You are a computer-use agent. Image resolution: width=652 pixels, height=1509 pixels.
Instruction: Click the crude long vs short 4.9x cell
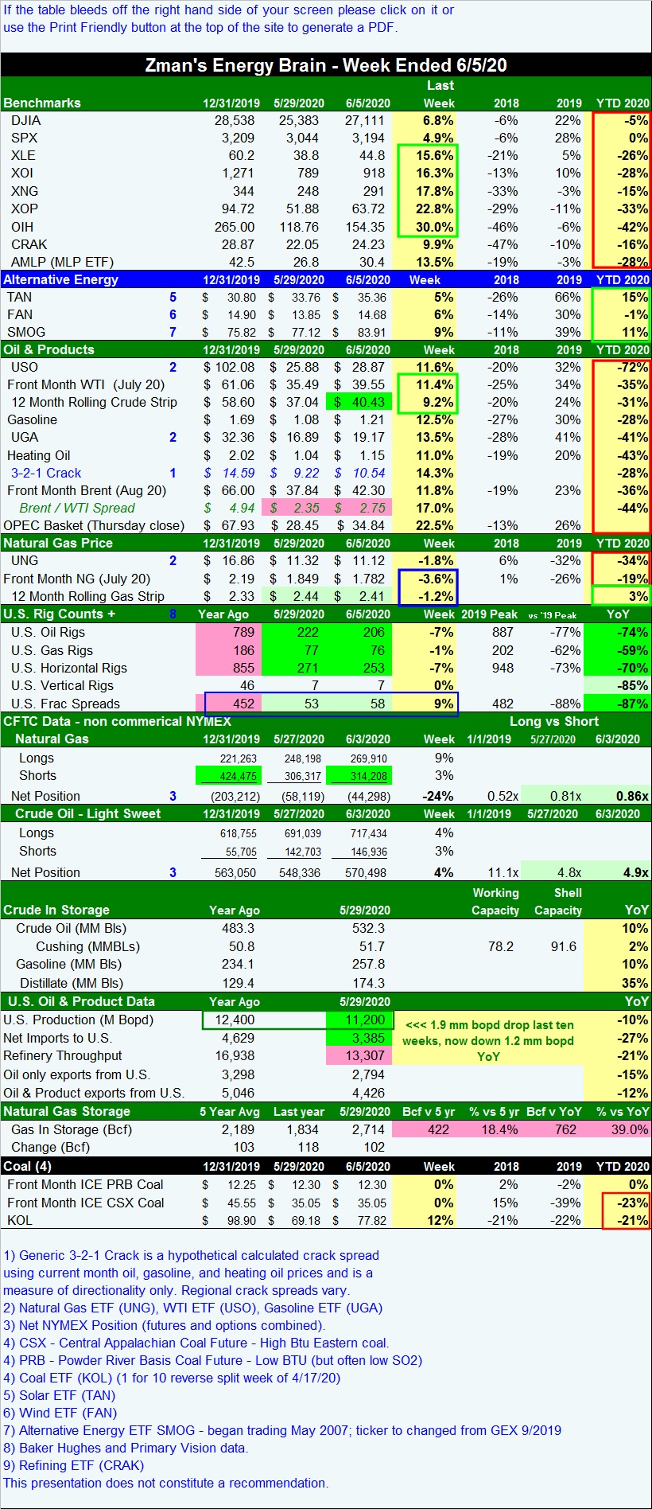coord(616,872)
